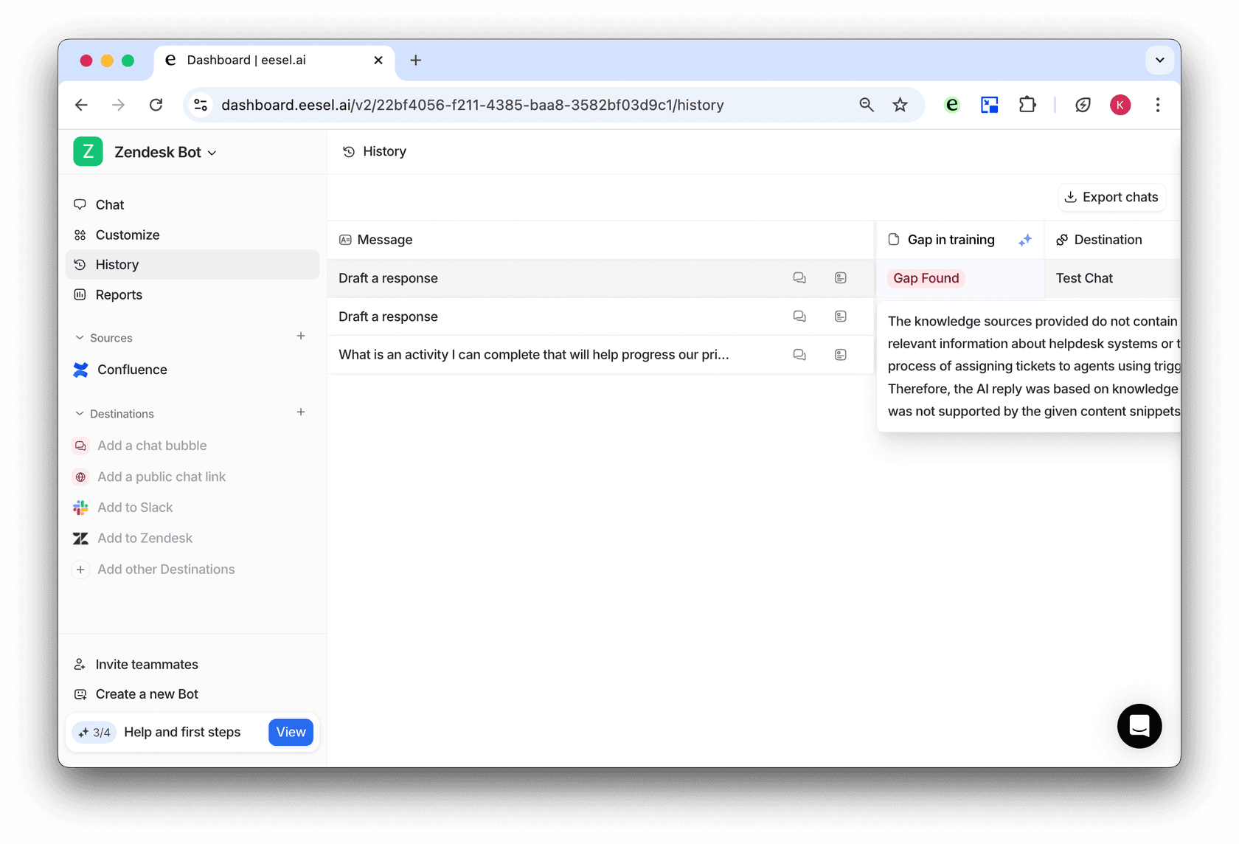The image size is (1239, 844).
Task: Click the Gap Found badge
Action: pos(926,278)
